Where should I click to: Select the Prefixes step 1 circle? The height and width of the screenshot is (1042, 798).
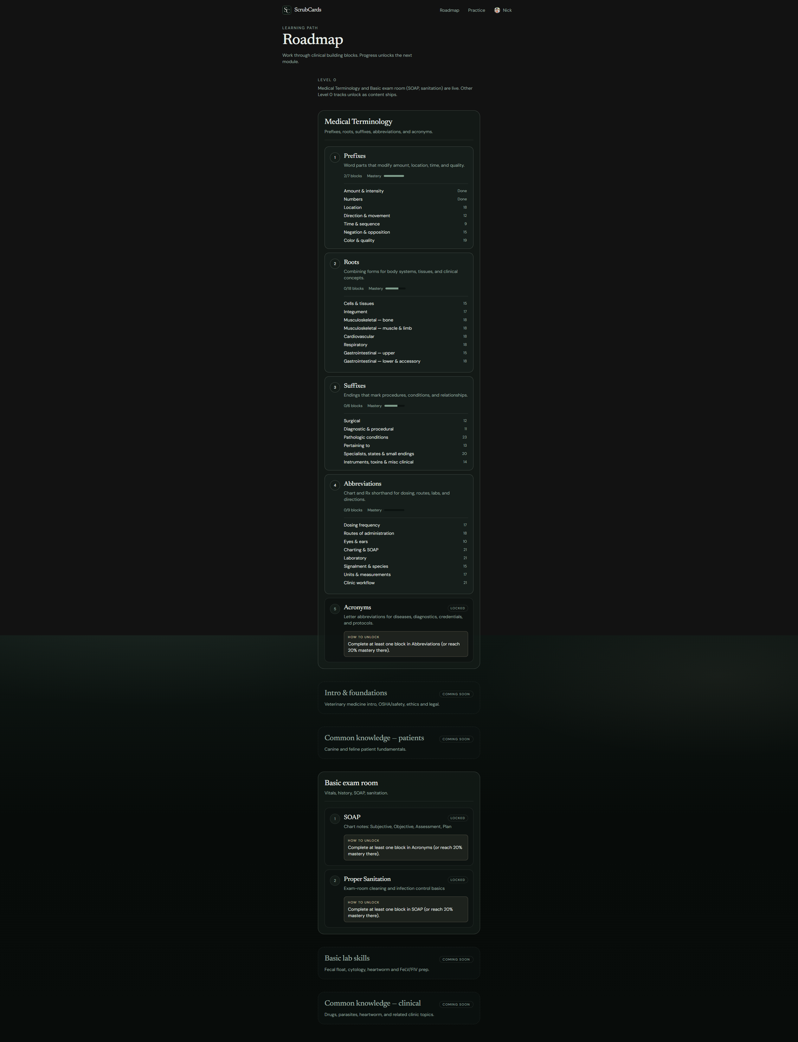coord(335,157)
